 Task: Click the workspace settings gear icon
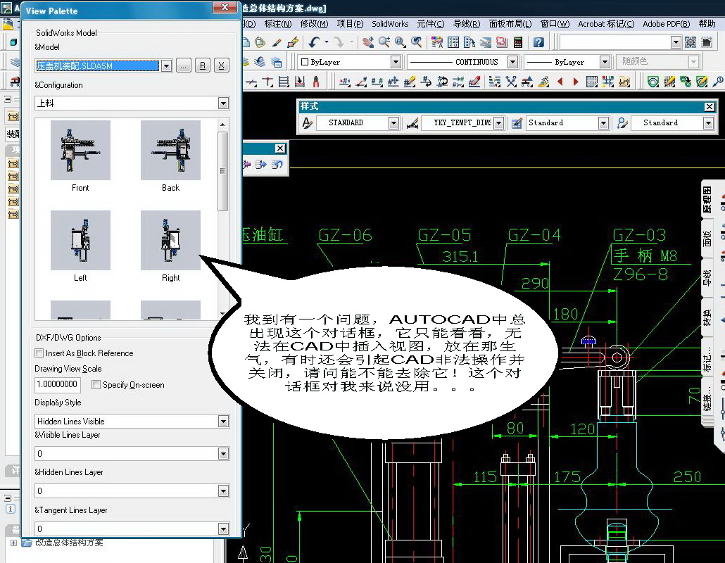pyautogui.click(x=691, y=42)
